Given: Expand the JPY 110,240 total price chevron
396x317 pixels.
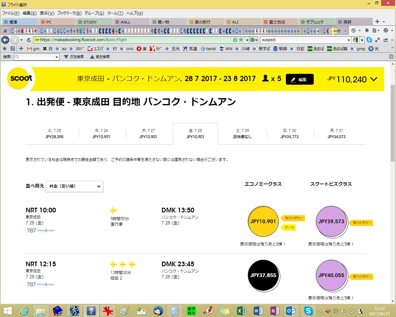Looking at the screenshot, I should click(374, 79).
